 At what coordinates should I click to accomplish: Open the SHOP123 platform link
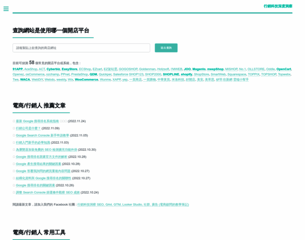136,74
